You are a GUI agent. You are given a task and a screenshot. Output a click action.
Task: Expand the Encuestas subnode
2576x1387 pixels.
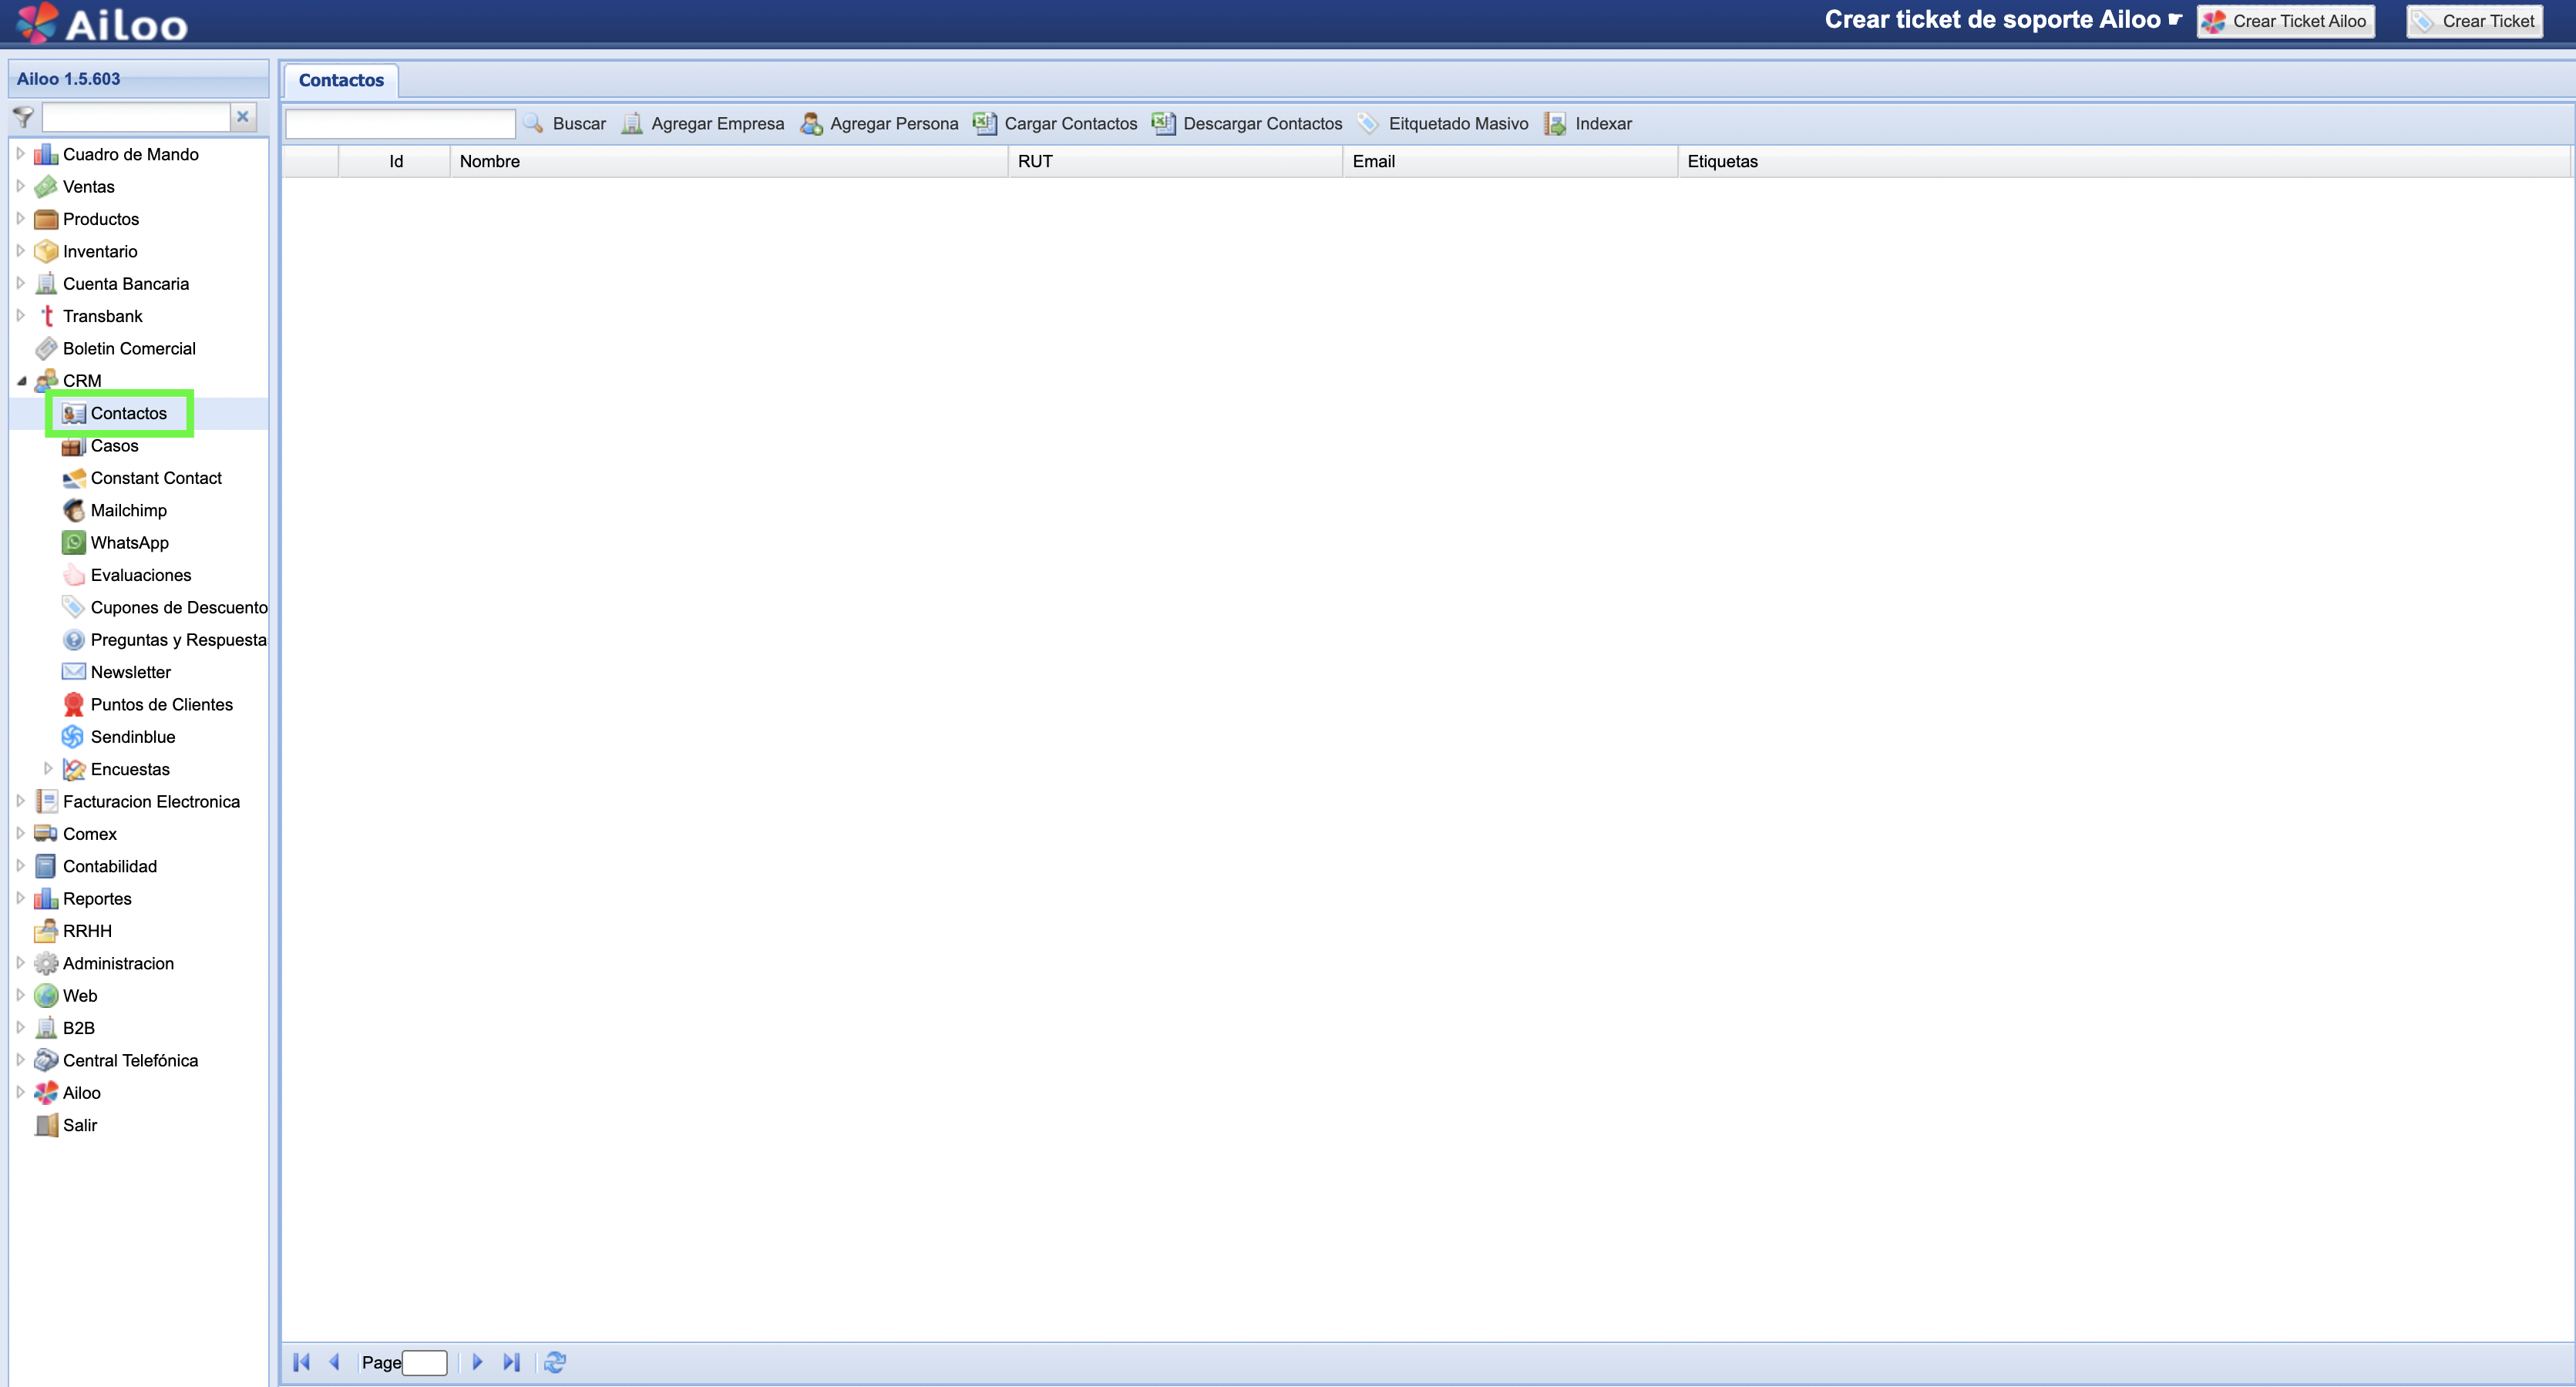pos(48,769)
